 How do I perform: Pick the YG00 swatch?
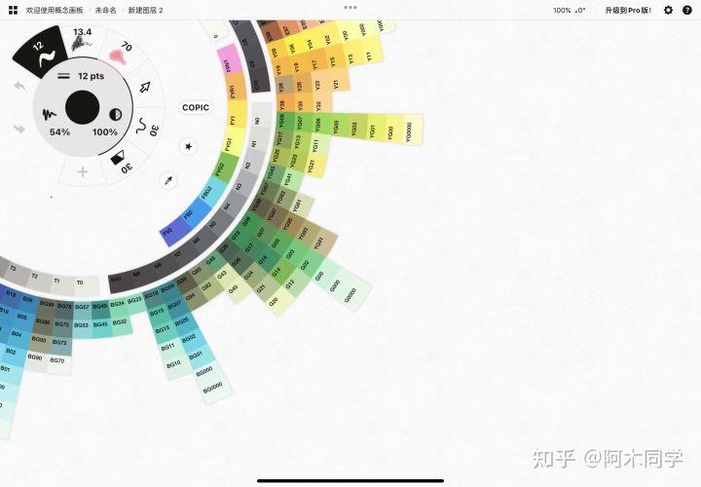point(394,129)
